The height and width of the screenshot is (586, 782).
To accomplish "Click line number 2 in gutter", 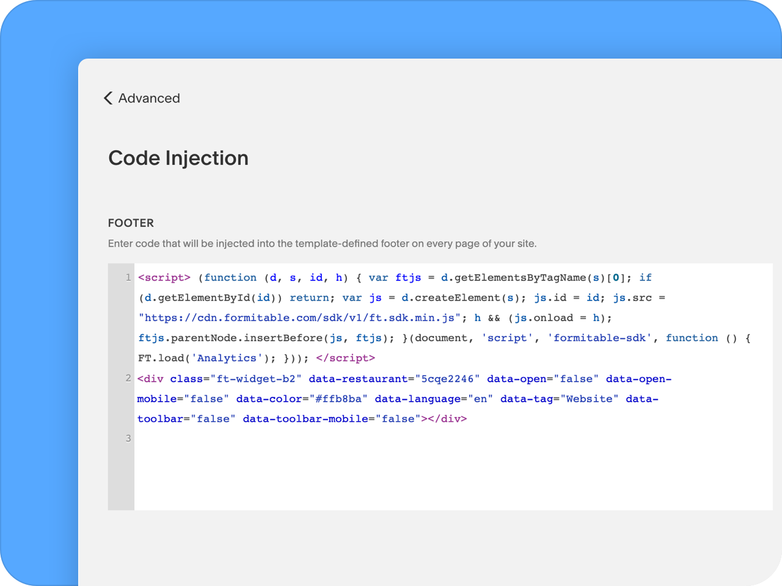I will click(128, 378).
